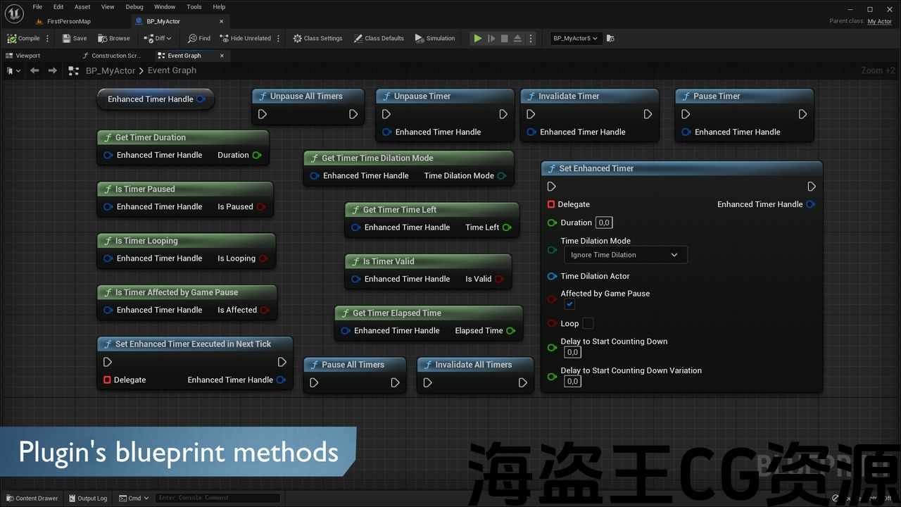Open BP_MyActor5 debug object dropdown
901x507 pixels.
click(x=576, y=39)
